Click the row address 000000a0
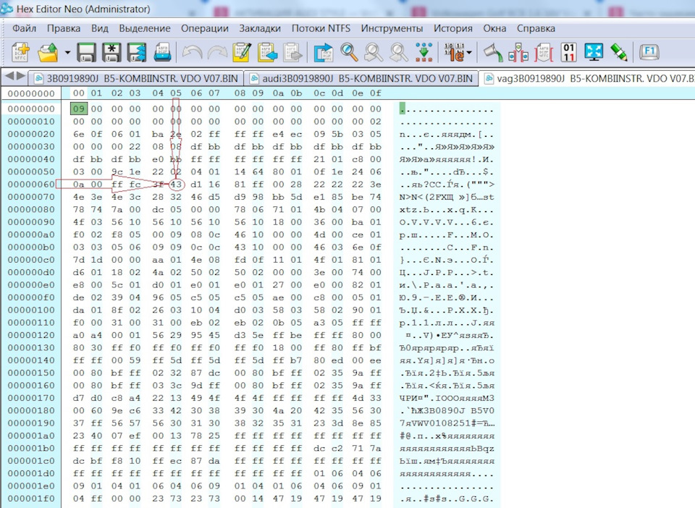 click(31, 234)
